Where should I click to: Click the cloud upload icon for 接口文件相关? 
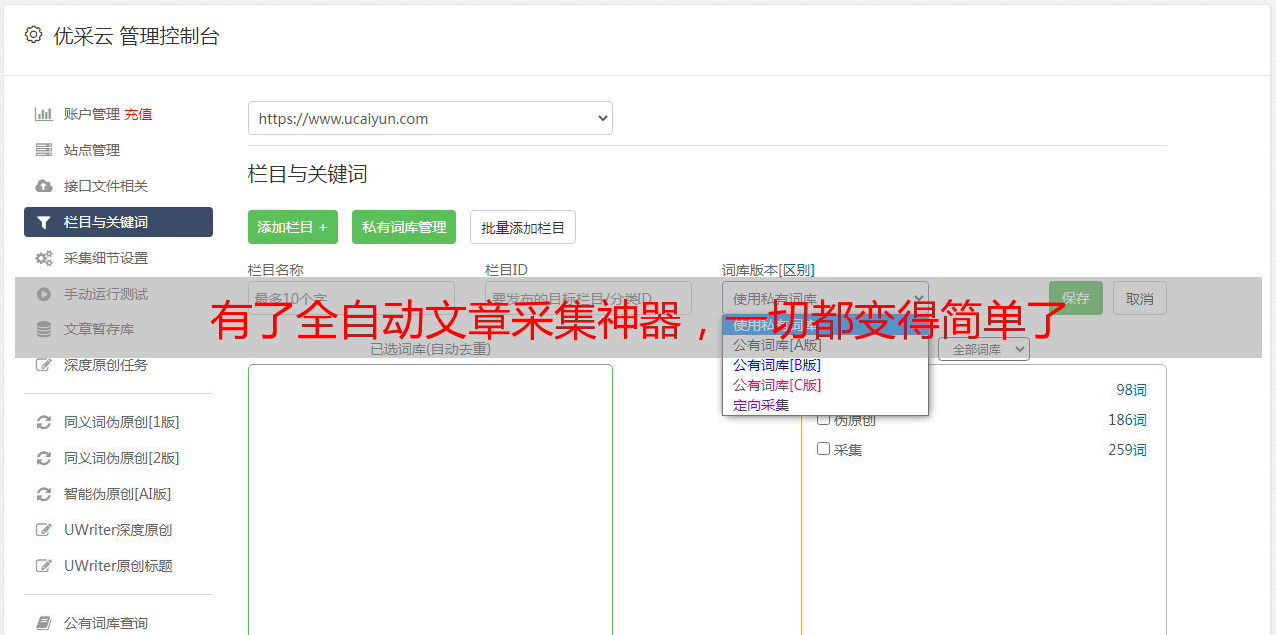[x=43, y=186]
